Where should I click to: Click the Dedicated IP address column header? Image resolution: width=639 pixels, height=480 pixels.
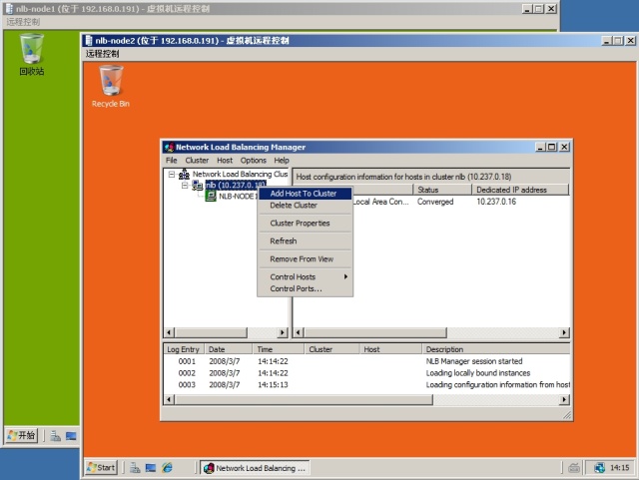point(511,190)
